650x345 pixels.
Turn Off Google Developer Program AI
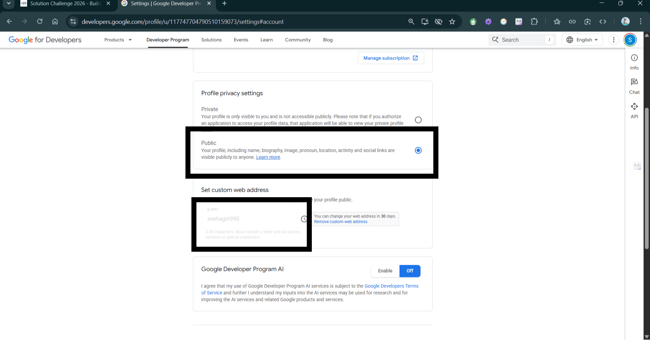[x=410, y=271]
